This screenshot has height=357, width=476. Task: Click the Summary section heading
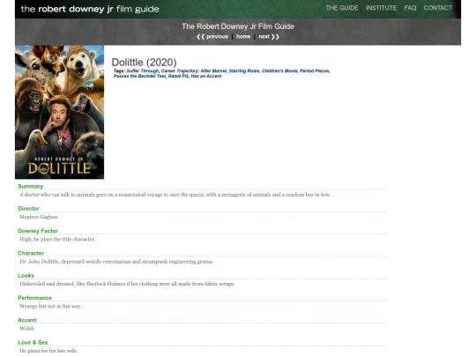[30, 186]
